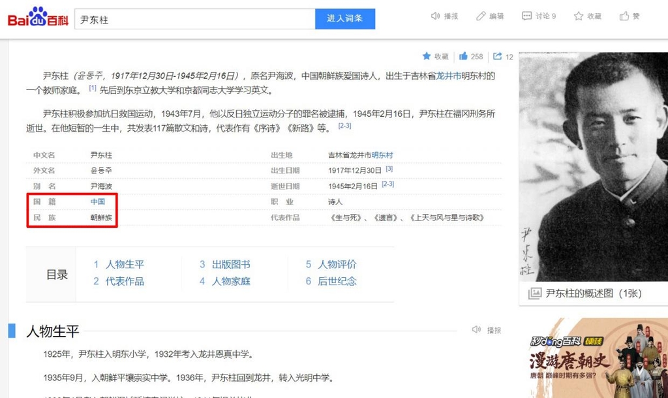Open the 明东村 birthplace link
Viewport: 668px width, 398px height.
point(382,155)
